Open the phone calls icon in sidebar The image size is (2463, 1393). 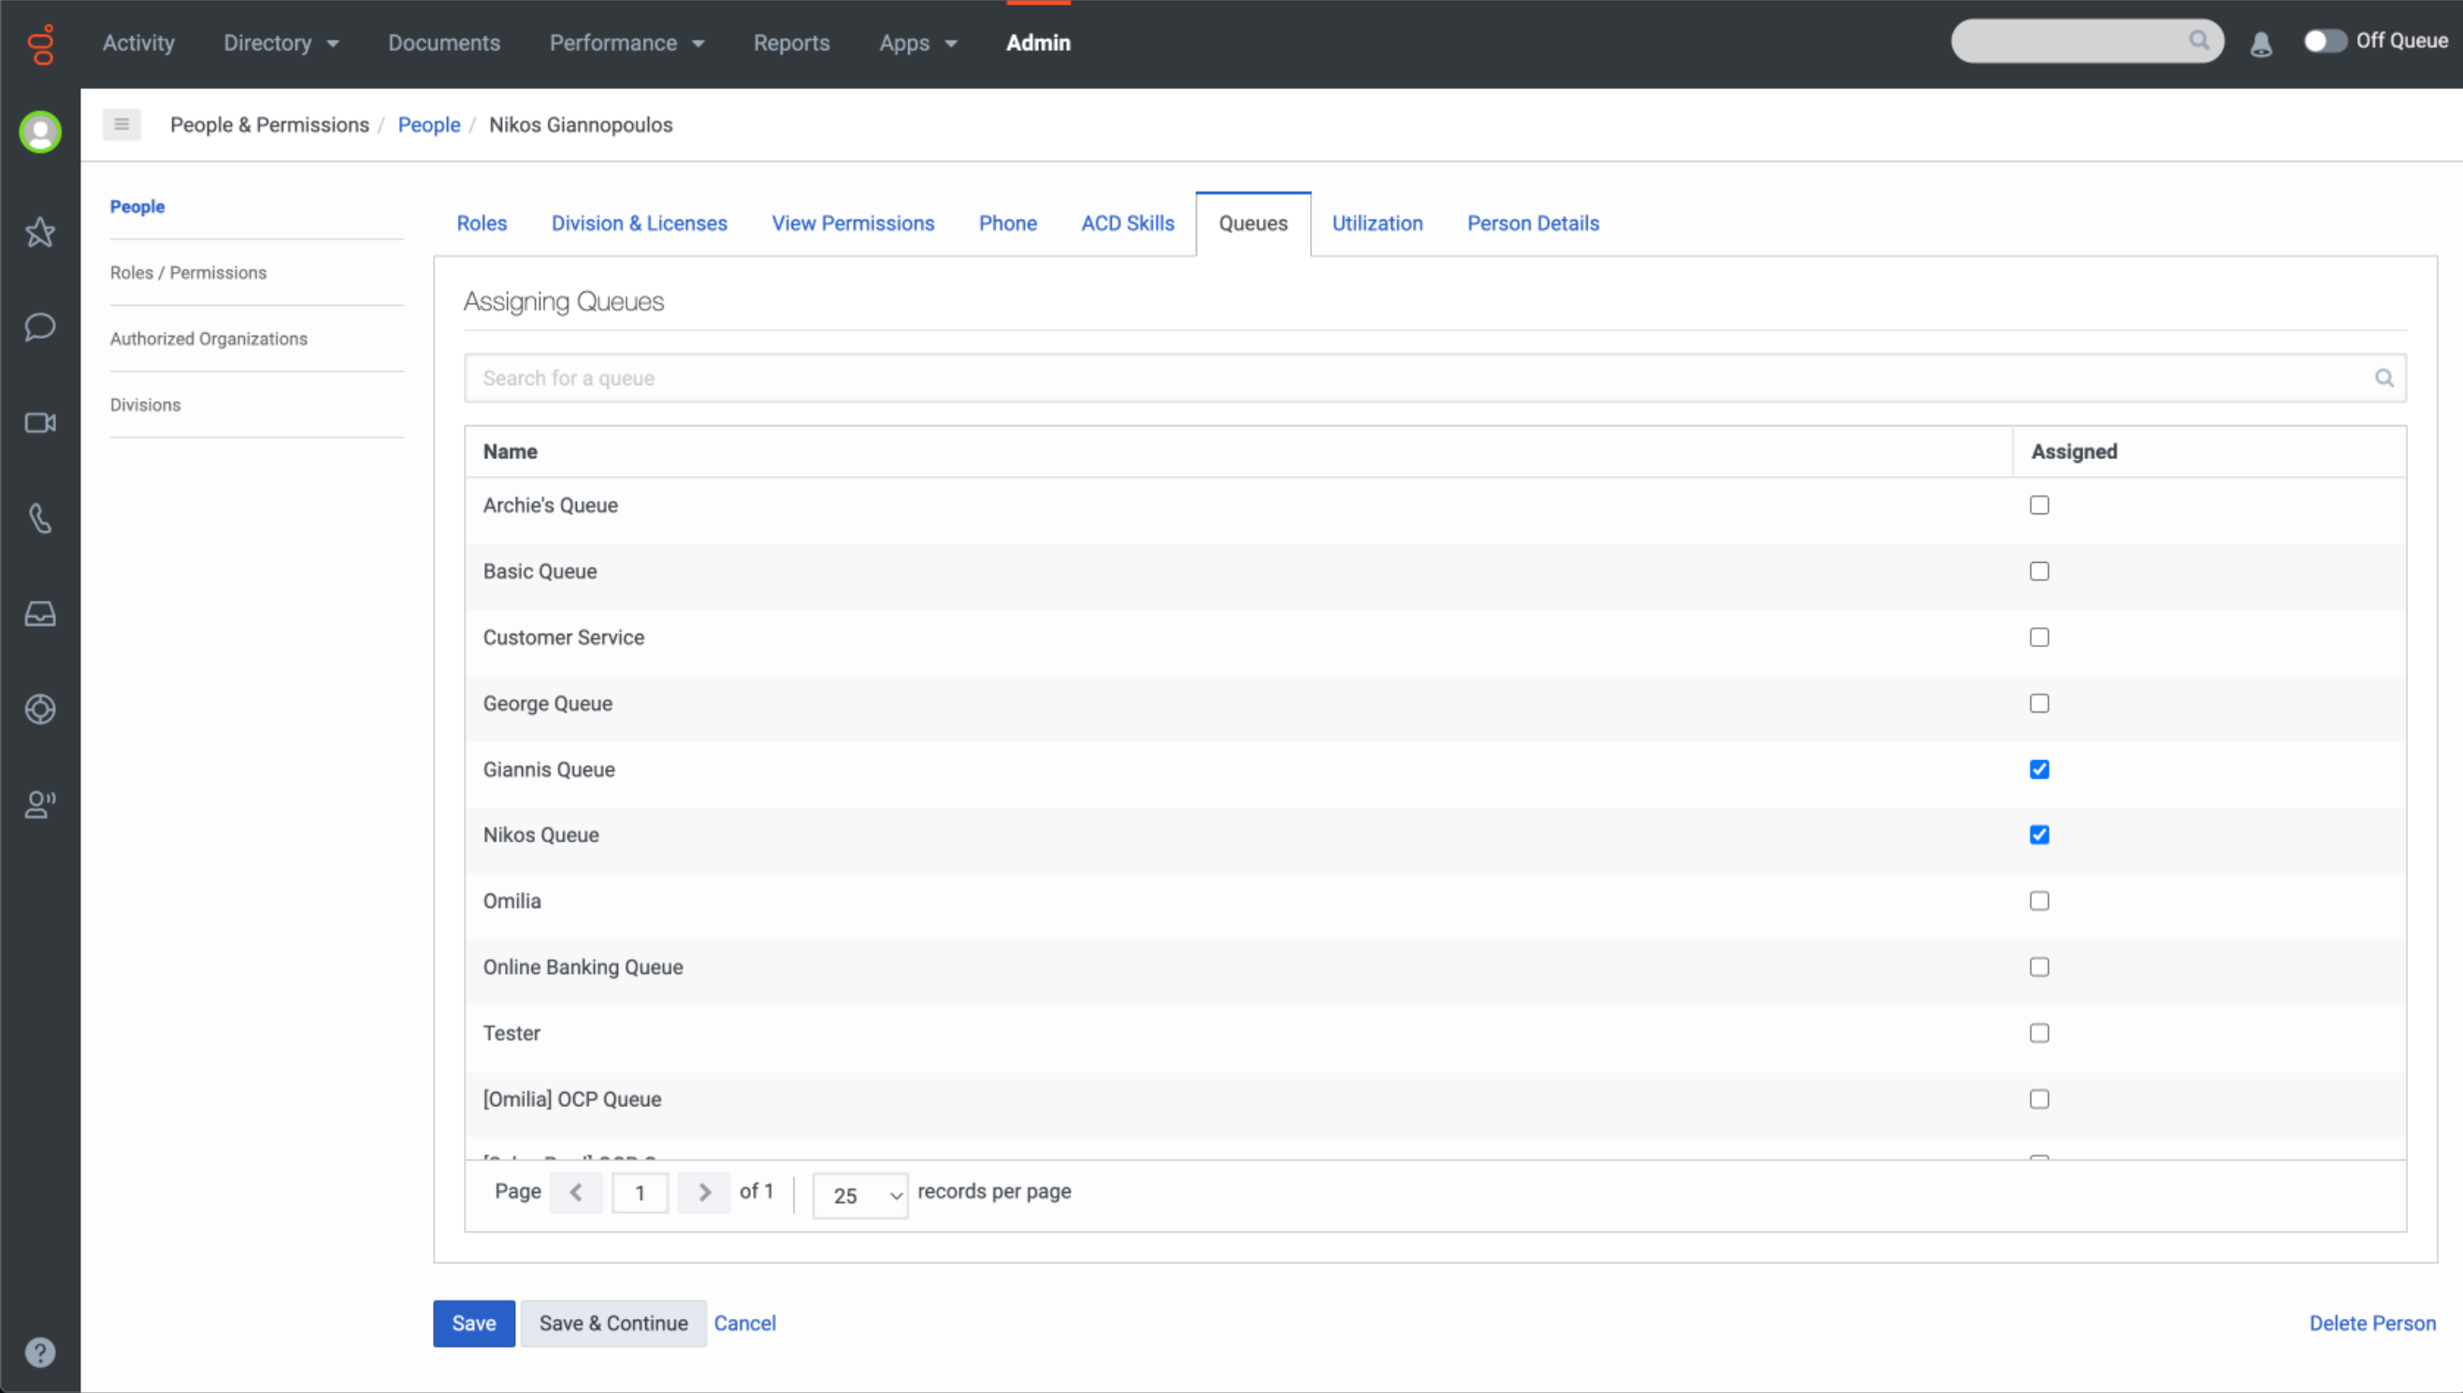coord(40,519)
